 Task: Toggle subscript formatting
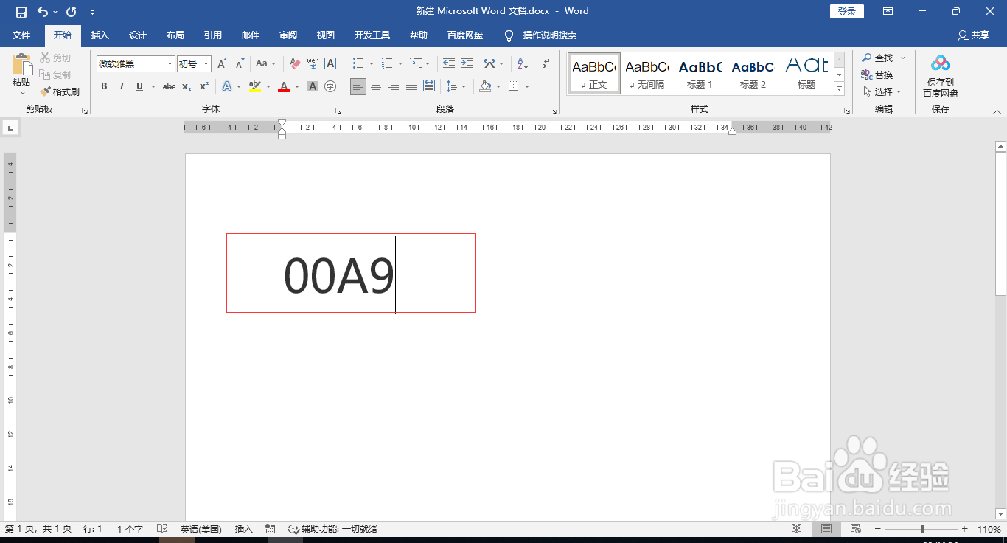[x=186, y=87]
